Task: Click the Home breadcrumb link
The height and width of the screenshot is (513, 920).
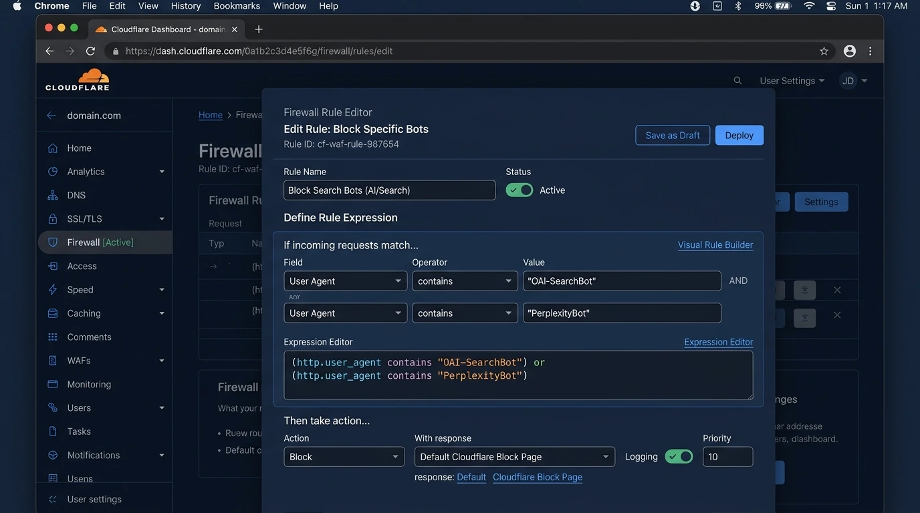Action: pos(211,115)
